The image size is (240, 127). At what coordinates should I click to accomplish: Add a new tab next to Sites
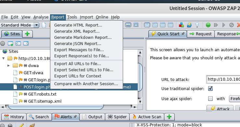click(x=27, y=34)
